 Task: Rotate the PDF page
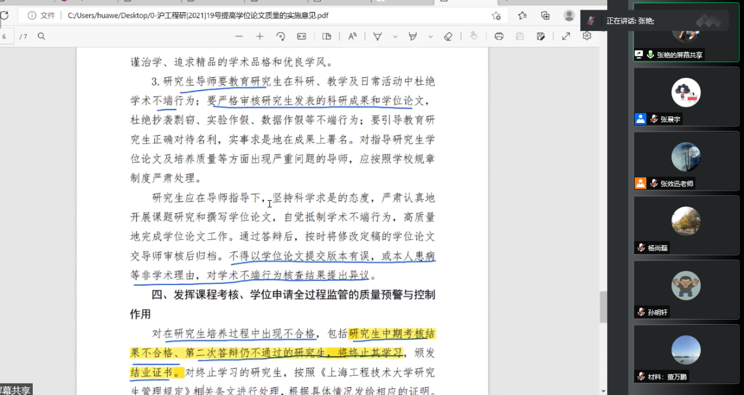tap(280, 37)
